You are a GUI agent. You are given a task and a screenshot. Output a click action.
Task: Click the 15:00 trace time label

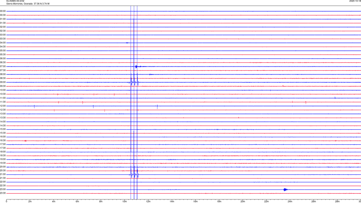pos(3,129)
